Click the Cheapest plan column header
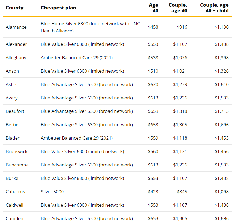 (58, 8)
